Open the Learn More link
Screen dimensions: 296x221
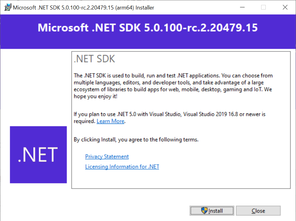pos(110,121)
